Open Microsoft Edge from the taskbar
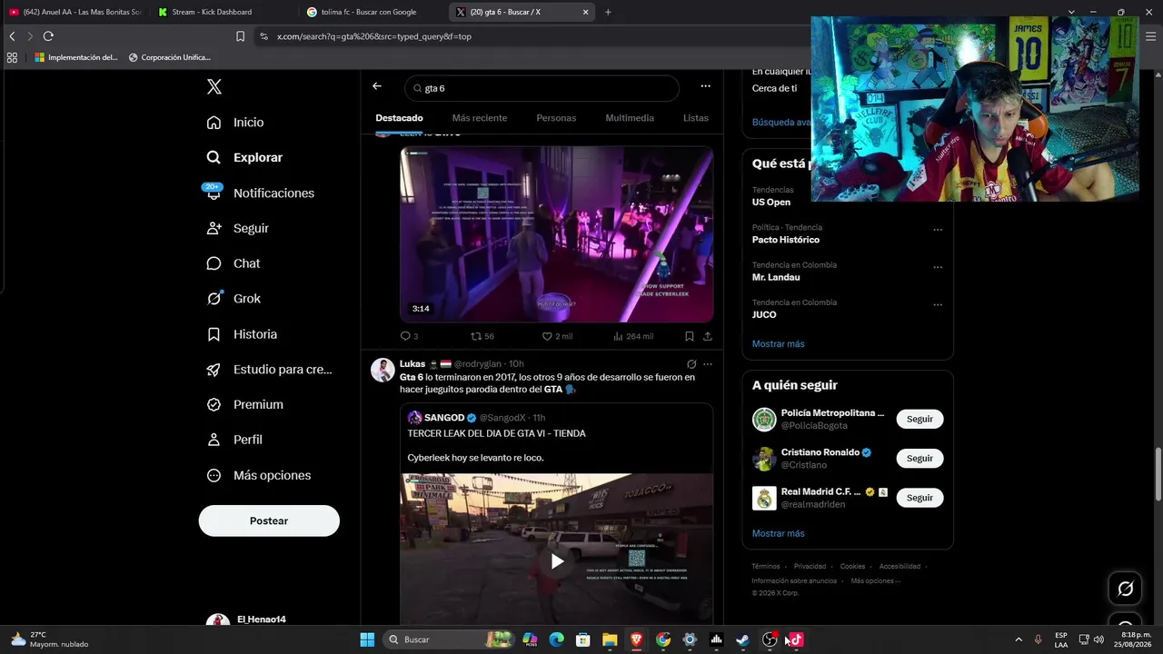This screenshot has width=1163, height=654. coord(556,639)
